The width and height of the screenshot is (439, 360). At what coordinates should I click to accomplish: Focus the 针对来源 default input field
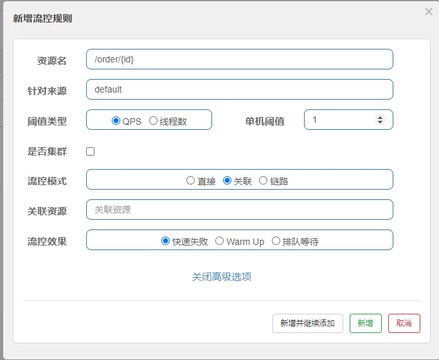pyautogui.click(x=240, y=89)
